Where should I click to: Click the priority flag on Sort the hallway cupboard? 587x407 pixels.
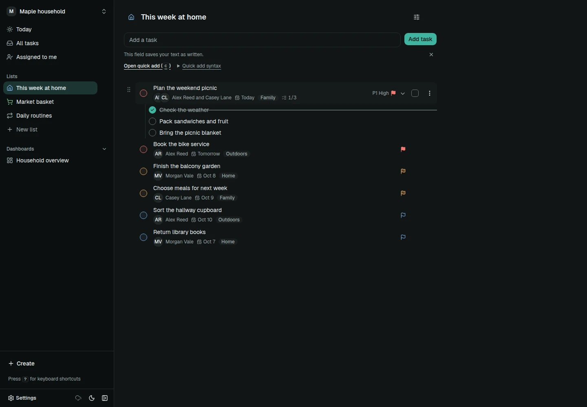point(404,215)
